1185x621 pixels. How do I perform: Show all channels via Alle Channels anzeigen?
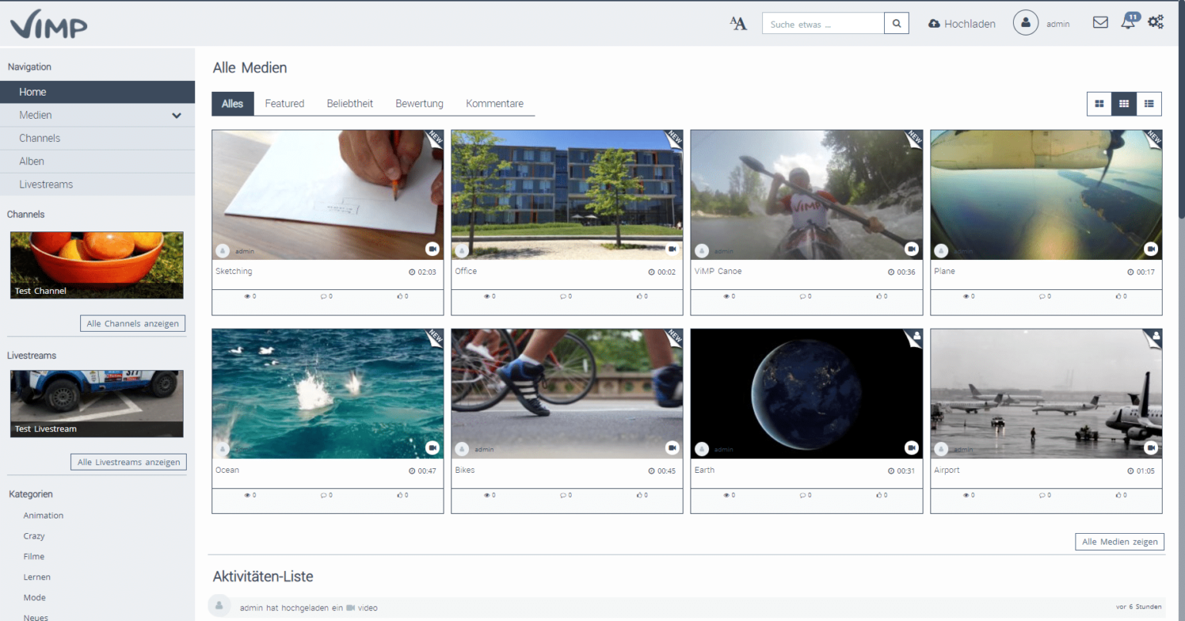click(x=133, y=323)
